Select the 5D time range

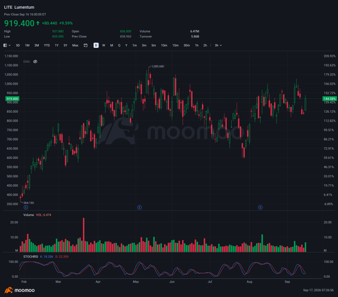[x=18, y=45]
